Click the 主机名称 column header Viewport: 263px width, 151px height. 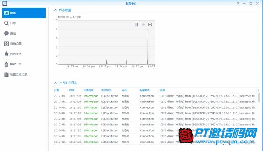click(106, 91)
